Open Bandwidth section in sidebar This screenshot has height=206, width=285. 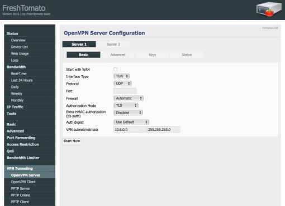pyautogui.click(x=30, y=67)
